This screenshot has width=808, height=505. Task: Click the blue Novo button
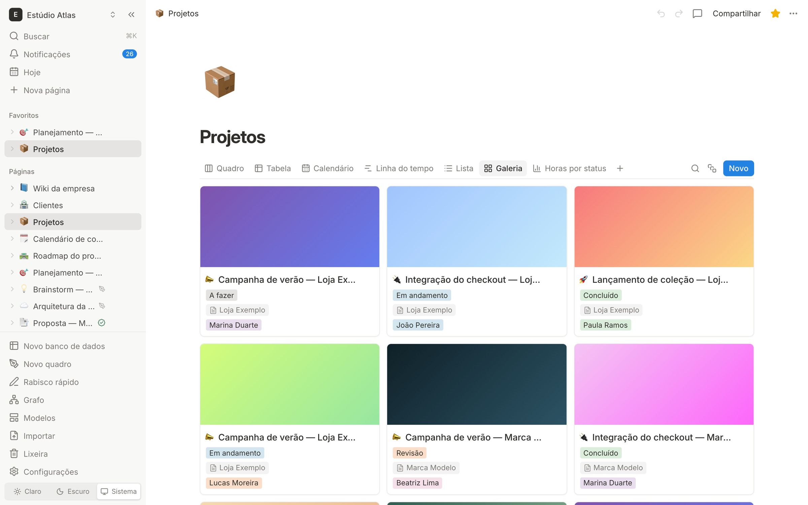click(738, 168)
